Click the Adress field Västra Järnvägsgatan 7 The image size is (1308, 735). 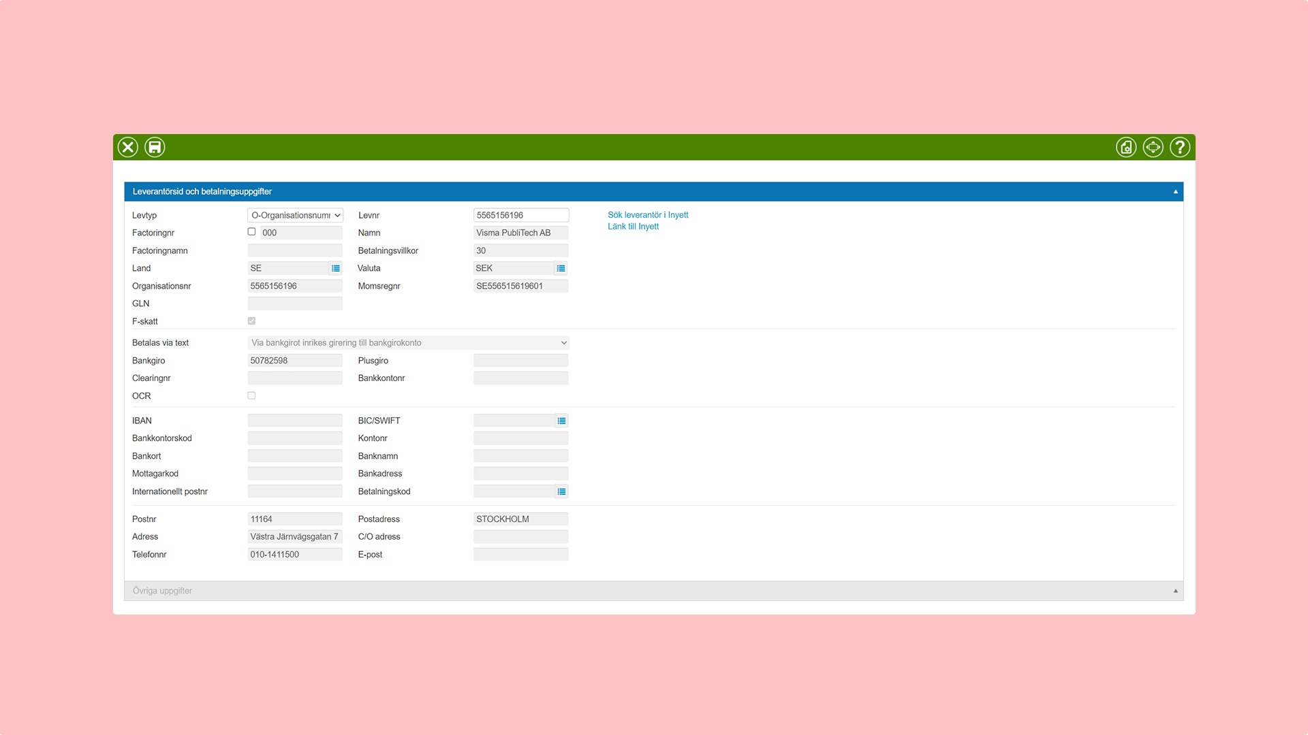295,537
